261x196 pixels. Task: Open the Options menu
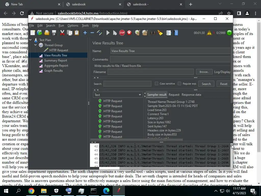[x=73, y=26]
